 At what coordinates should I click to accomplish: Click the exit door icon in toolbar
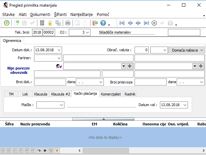[x=95, y=23]
